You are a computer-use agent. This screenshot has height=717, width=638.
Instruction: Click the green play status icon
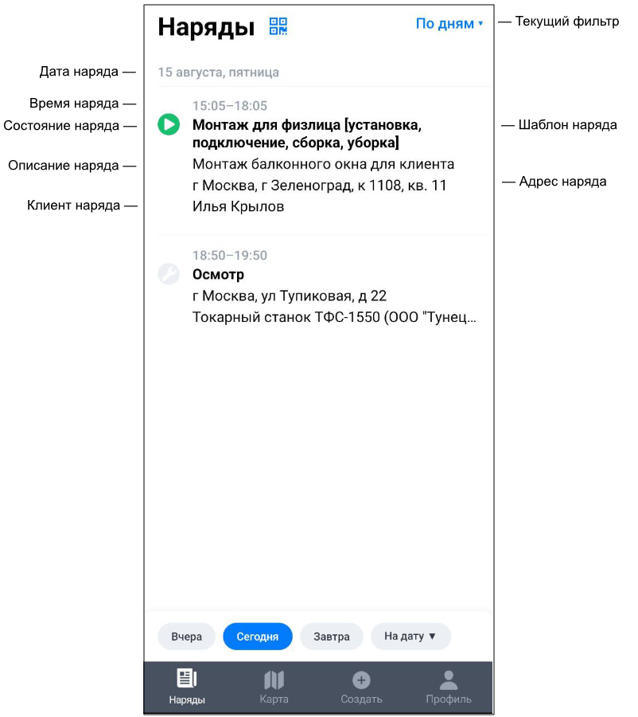169,124
